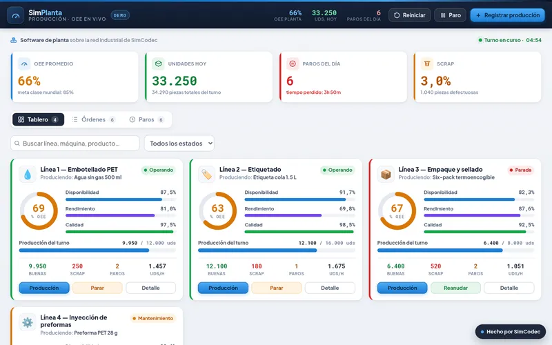The image size is (552, 345).
Task: Click the Línea 1 — Embotellado PET title
Action: [79, 169]
